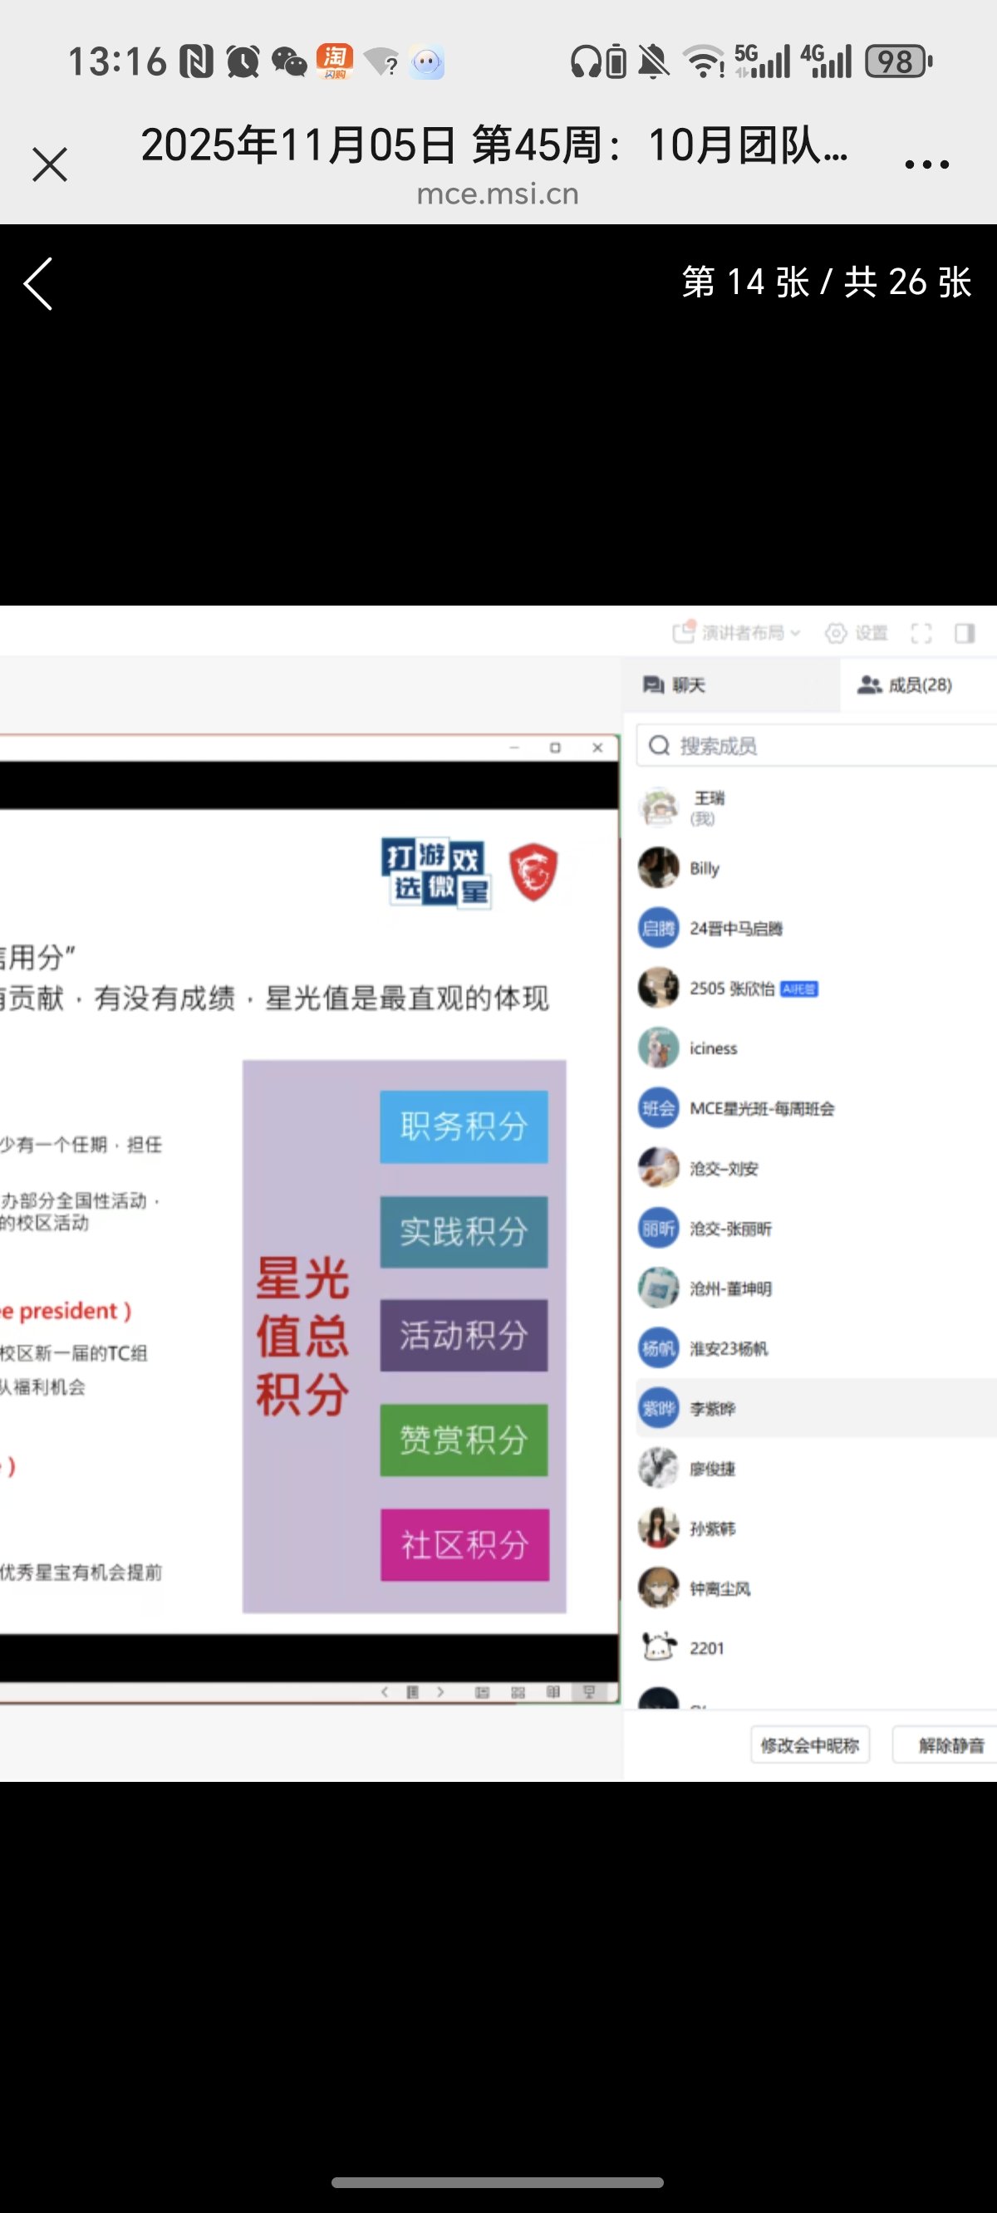Click the cow avatar of member 2201
The height and width of the screenshot is (2213, 997).
[658, 1648]
